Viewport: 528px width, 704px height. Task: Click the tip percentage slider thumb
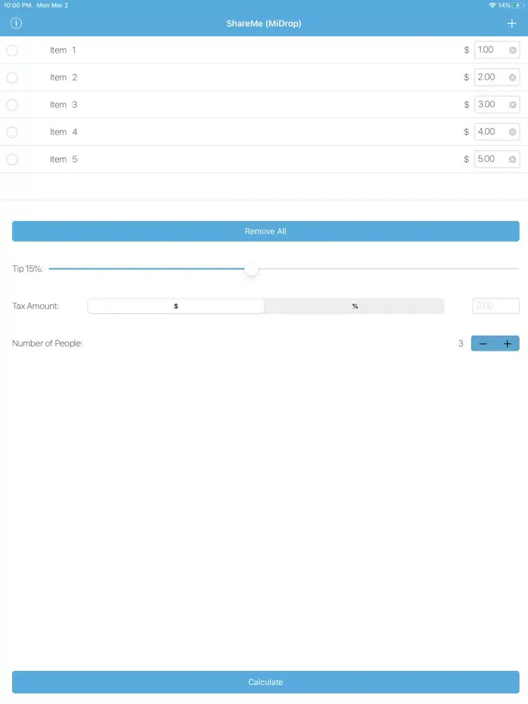tap(251, 269)
